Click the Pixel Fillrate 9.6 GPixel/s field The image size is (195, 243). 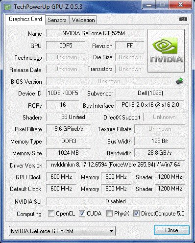[x=69, y=129]
